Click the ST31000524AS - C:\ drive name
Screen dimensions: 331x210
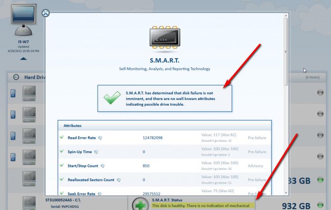pyautogui.click(x=63, y=200)
